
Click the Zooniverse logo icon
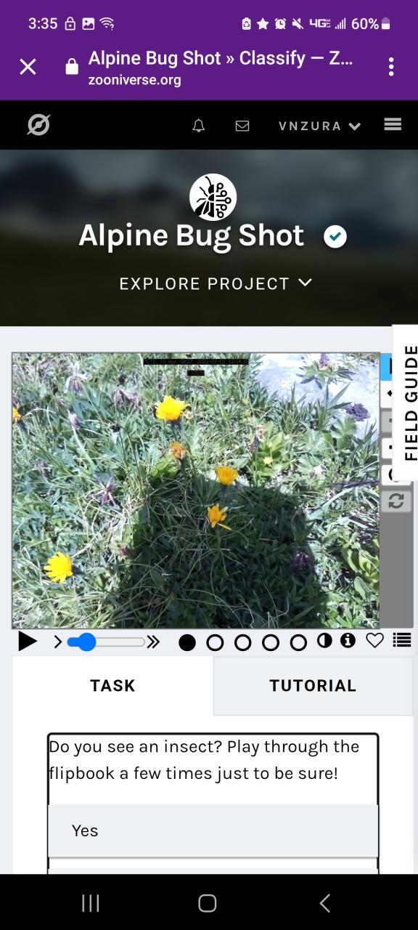point(38,125)
